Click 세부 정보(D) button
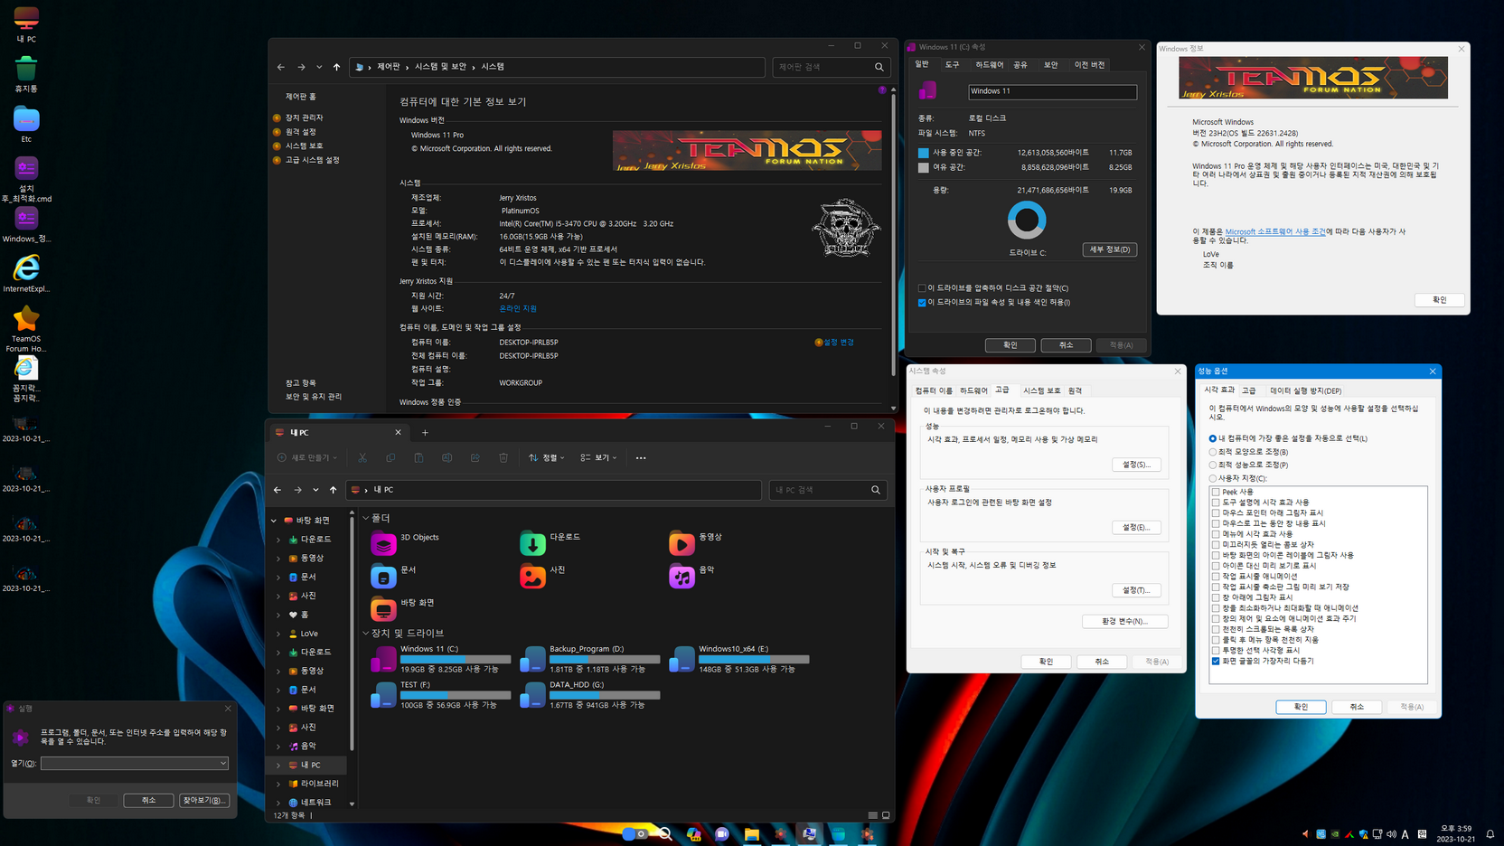 click(x=1110, y=249)
